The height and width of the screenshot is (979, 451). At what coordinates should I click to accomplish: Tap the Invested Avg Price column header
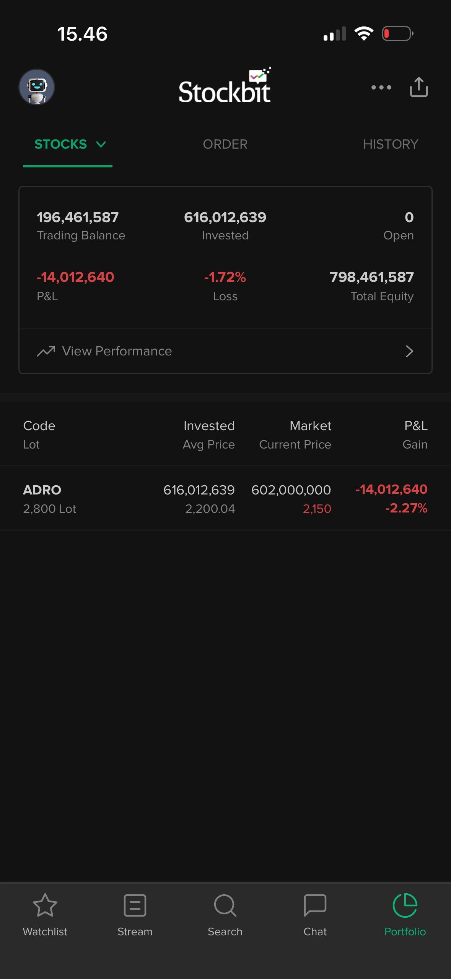click(209, 435)
